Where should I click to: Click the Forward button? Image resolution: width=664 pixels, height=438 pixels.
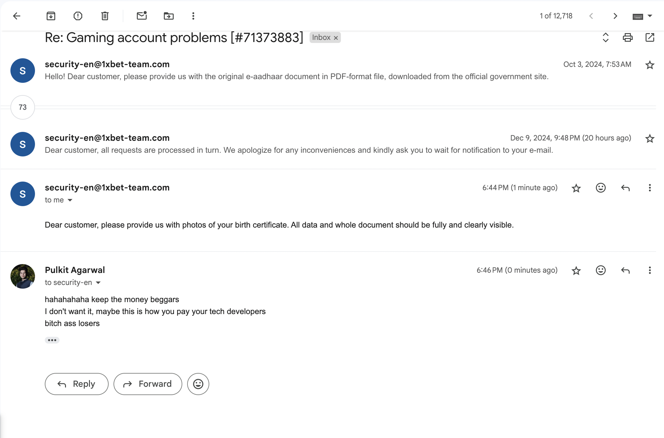point(148,384)
